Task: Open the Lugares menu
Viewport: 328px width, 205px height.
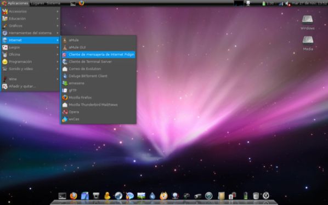Action: point(37,3)
